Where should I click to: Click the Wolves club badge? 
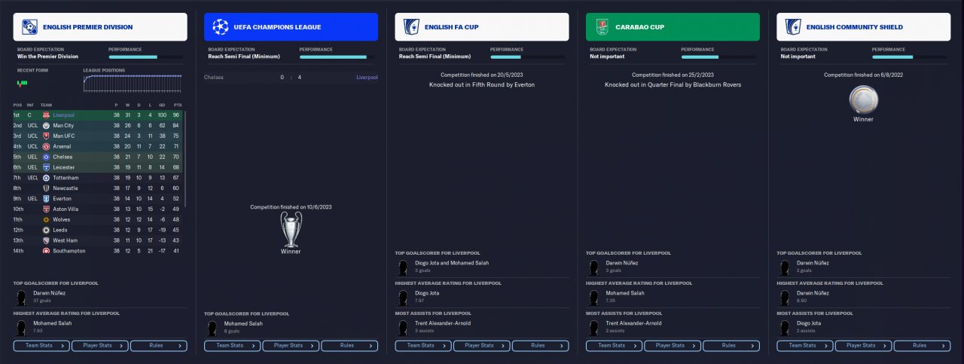46,219
